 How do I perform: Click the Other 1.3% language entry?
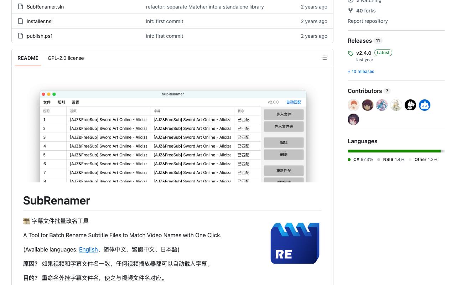(423, 160)
